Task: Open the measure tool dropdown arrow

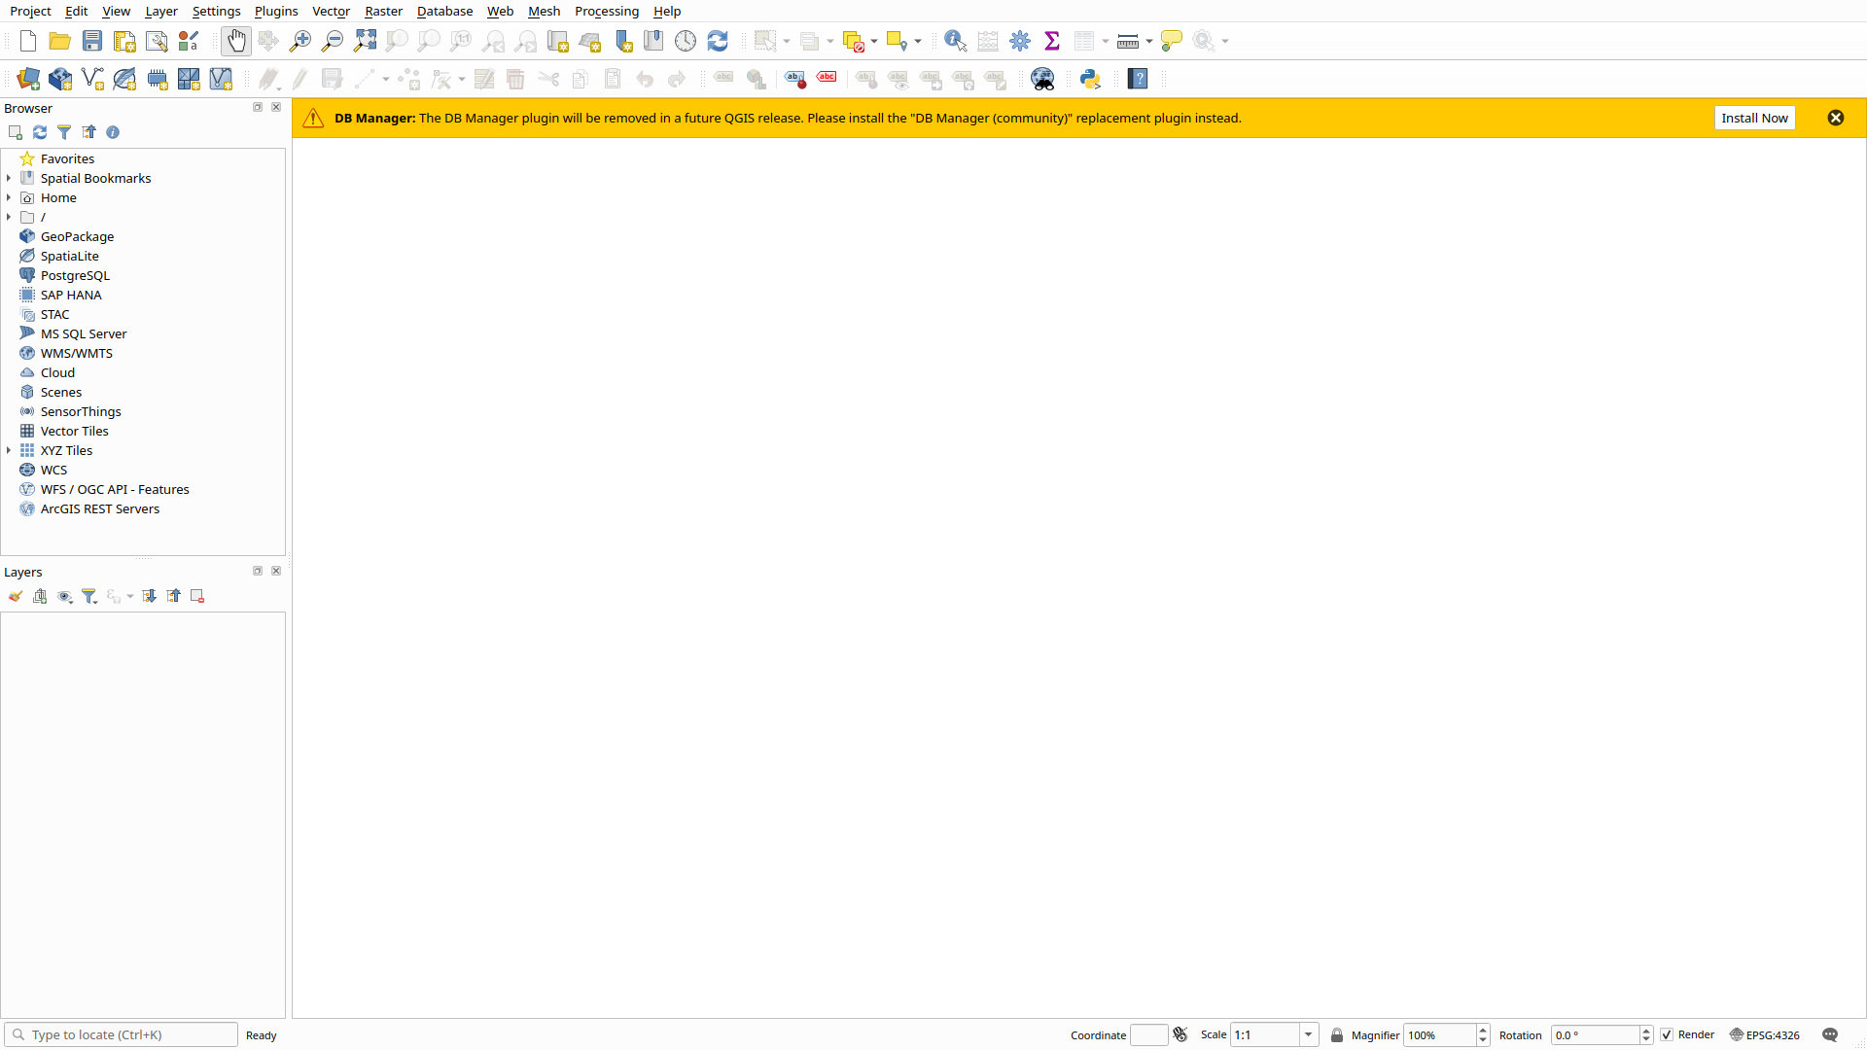Action: (x=1149, y=41)
